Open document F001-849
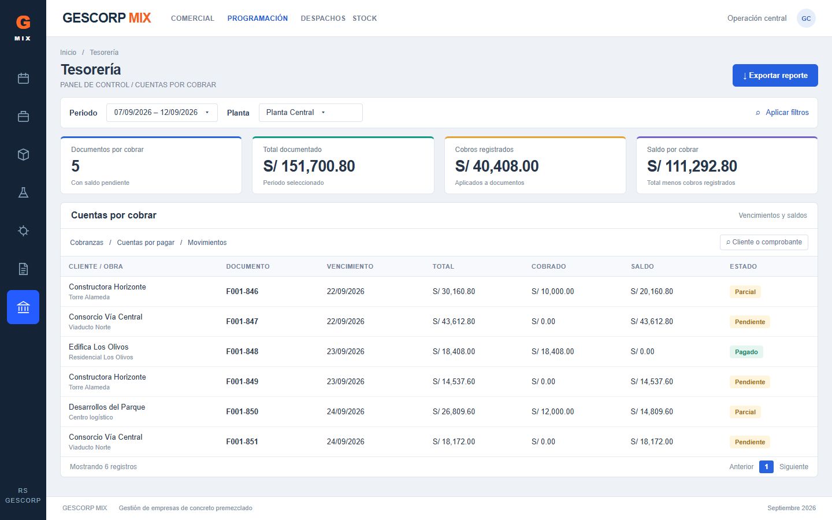The width and height of the screenshot is (832, 520). click(x=242, y=382)
